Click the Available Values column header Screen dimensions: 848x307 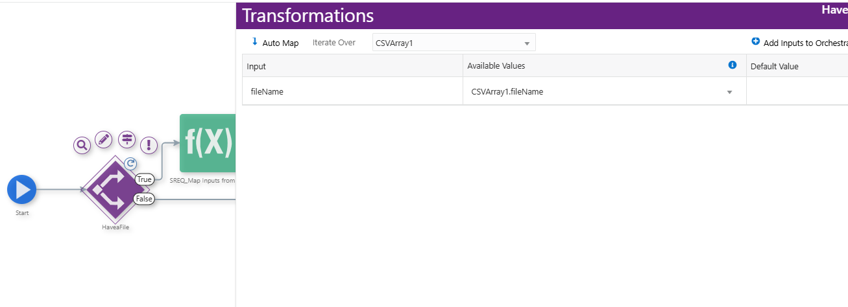[x=604, y=66]
